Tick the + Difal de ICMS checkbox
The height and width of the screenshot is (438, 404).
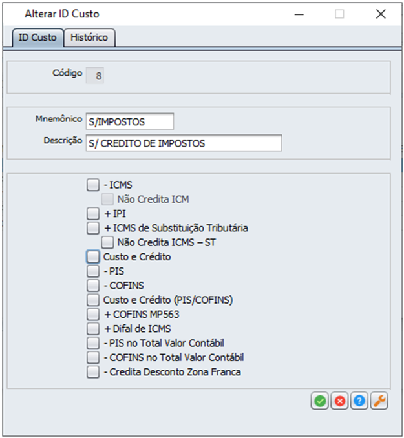[x=93, y=329]
